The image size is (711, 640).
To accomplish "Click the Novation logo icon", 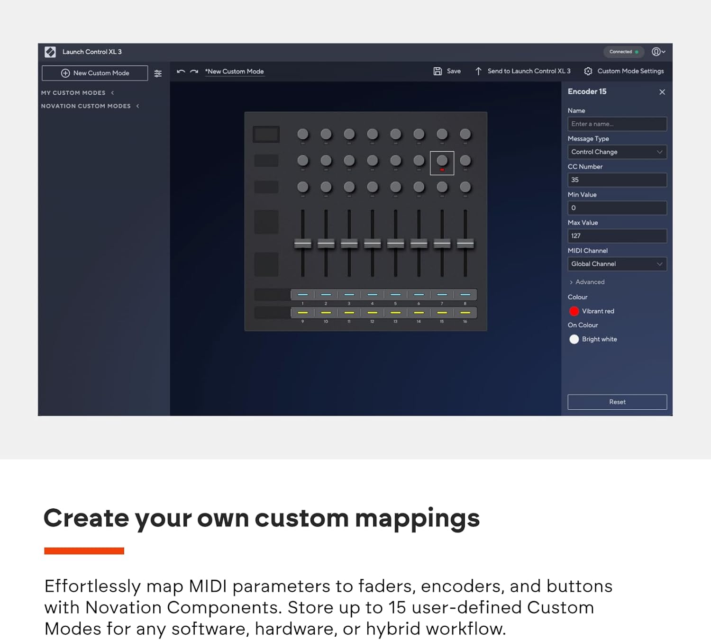I will point(51,52).
